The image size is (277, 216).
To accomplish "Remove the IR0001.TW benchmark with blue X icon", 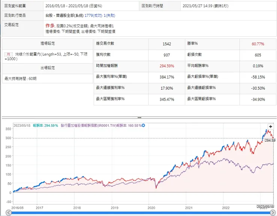I will [143, 125].
